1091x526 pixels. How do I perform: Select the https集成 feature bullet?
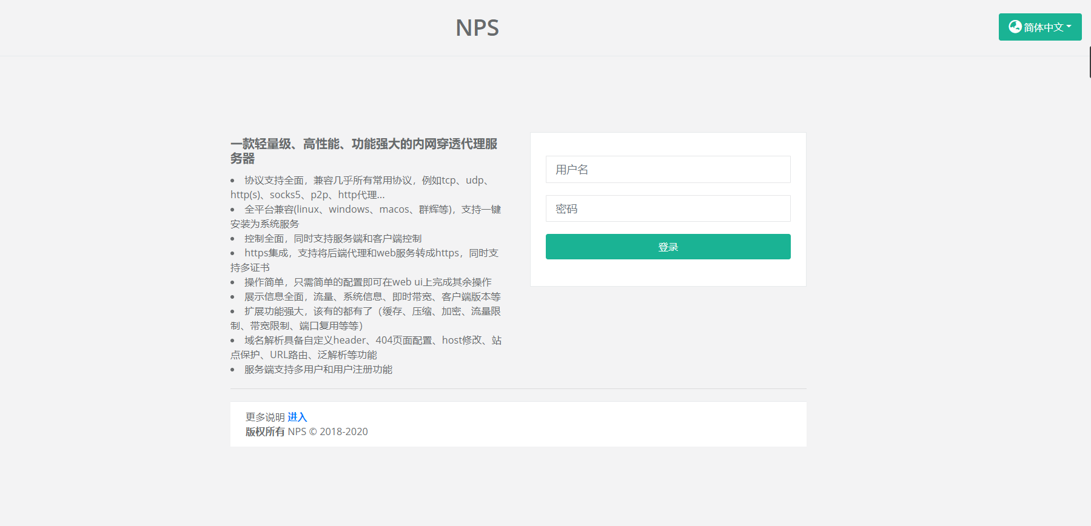364,260
